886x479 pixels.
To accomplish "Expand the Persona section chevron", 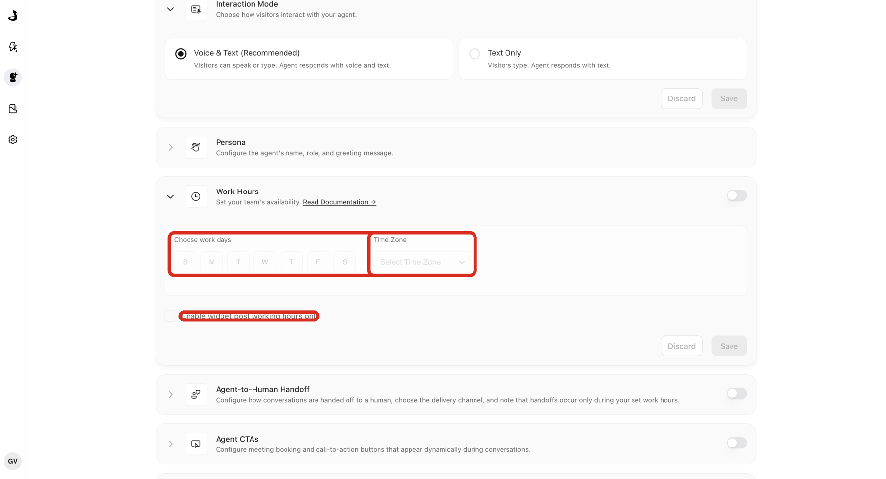I will (170, 147).
